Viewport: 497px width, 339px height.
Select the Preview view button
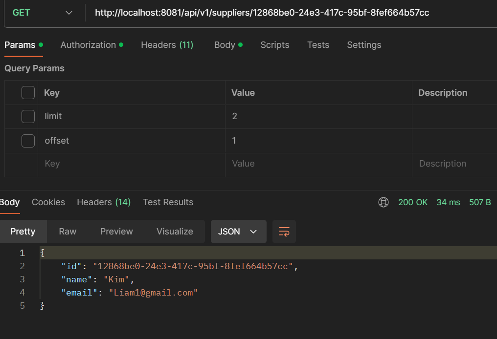116,232
